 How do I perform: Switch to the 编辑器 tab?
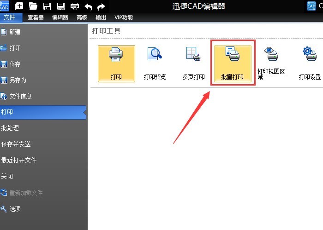tap(60, 17)
